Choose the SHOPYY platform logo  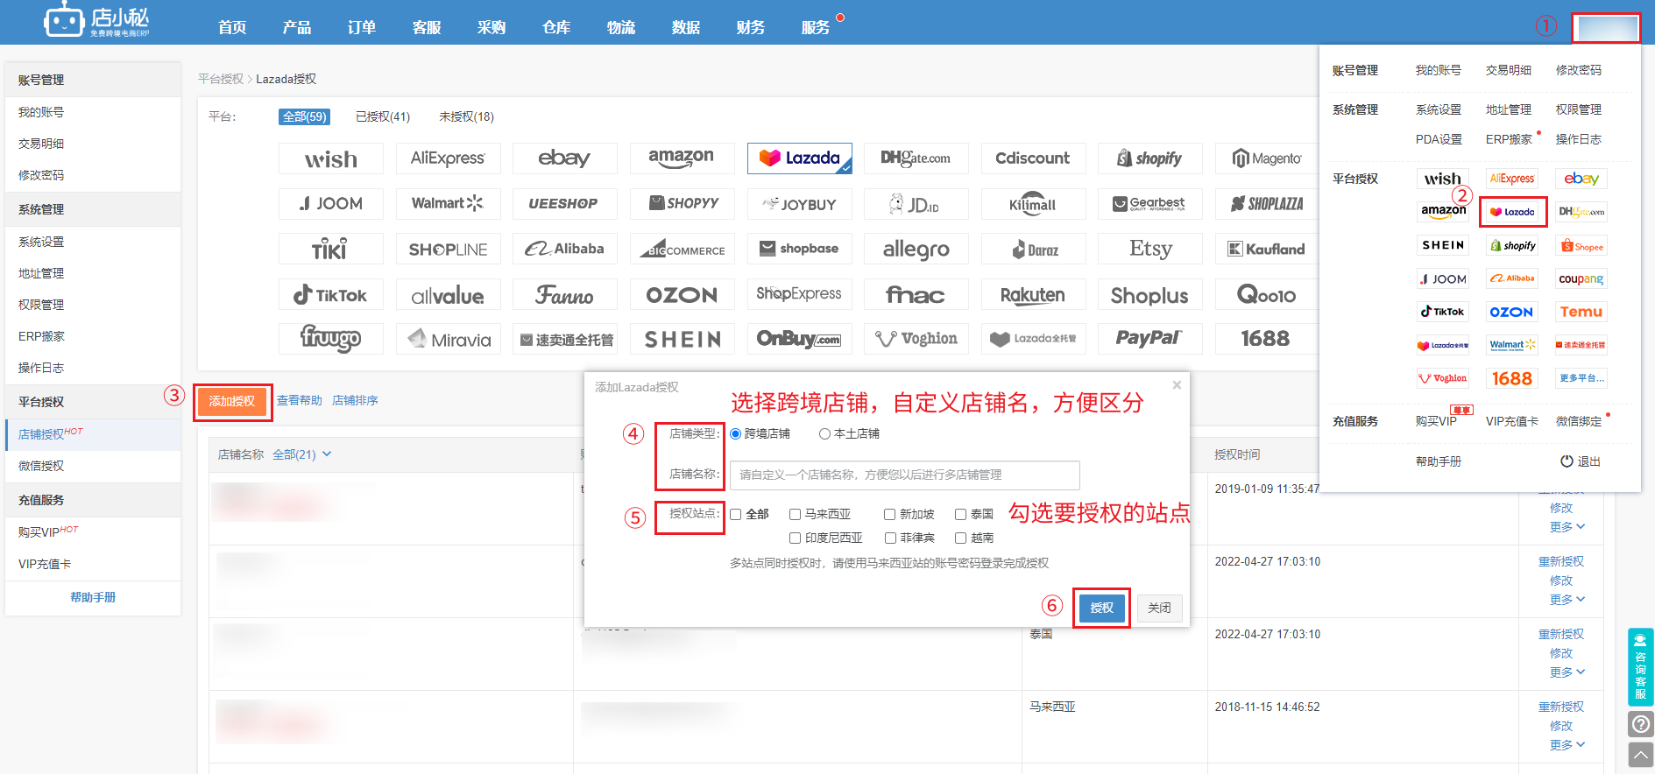(x=682, y=204)
